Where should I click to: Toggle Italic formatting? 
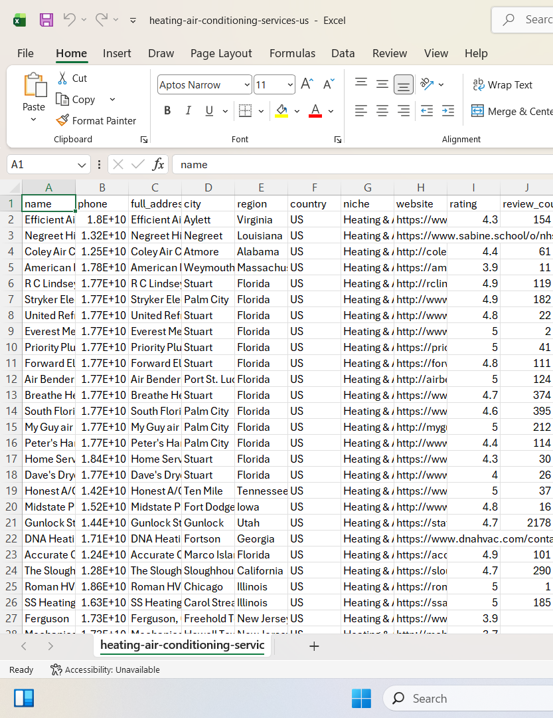pyautogui.click(x=188, y=110)
